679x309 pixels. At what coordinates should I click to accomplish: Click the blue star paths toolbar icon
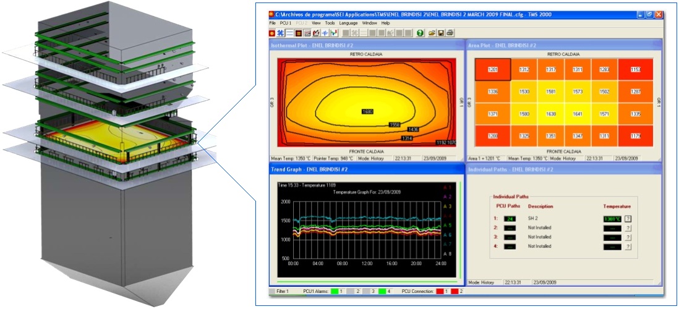[x=281, y=32]
